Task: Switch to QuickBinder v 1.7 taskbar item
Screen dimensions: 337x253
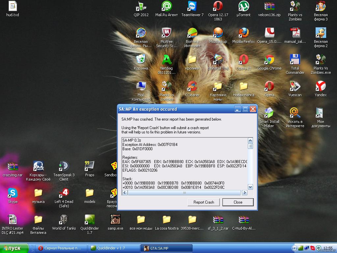Action: click(114, 248)
